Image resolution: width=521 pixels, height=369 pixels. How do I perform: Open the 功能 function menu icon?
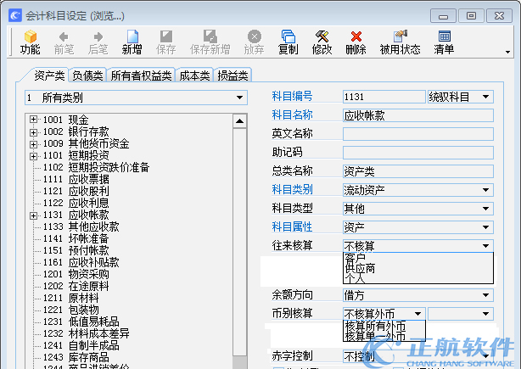31,42
